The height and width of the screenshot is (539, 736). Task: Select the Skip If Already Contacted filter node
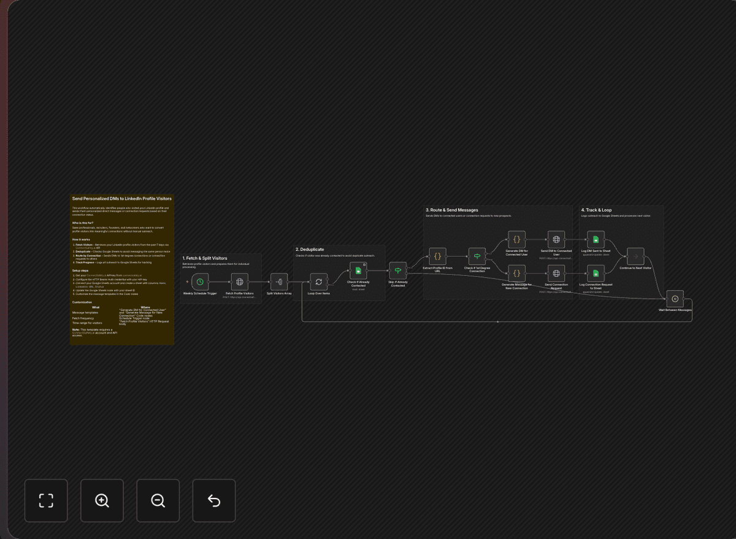pos(397,270)
